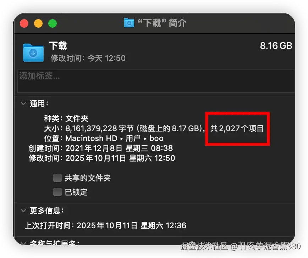Click the green zoom button
This screenshot has height=258, width=308.
point(53,23)
